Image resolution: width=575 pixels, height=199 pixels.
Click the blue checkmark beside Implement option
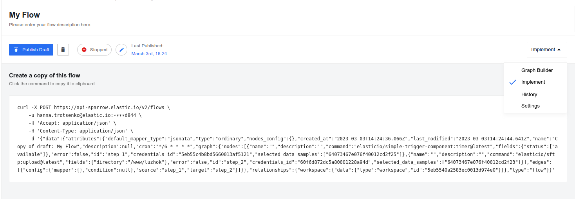click(x=513, y=82)
